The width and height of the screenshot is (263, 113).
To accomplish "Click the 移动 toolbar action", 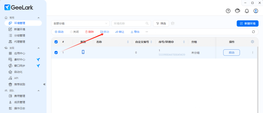I will [x=105, y=32].
